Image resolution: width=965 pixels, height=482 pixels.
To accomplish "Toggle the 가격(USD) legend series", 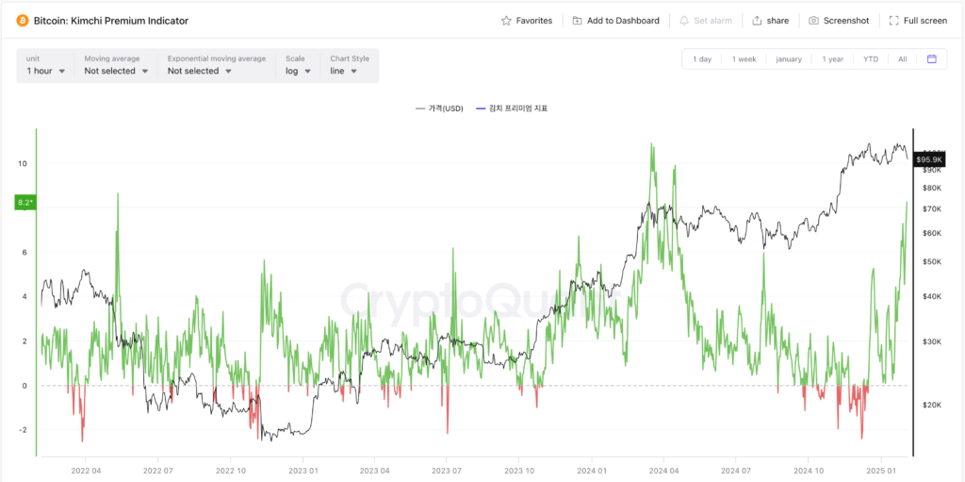I will tap(437, 108).
